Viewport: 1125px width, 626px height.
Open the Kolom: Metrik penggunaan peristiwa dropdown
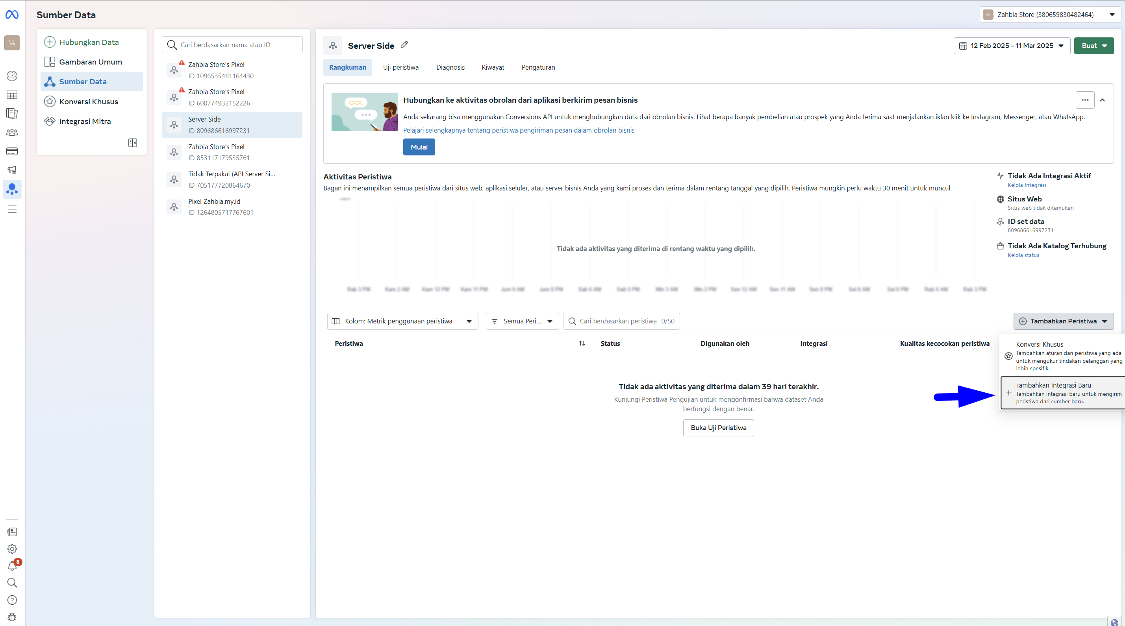[x=402, y=321]
